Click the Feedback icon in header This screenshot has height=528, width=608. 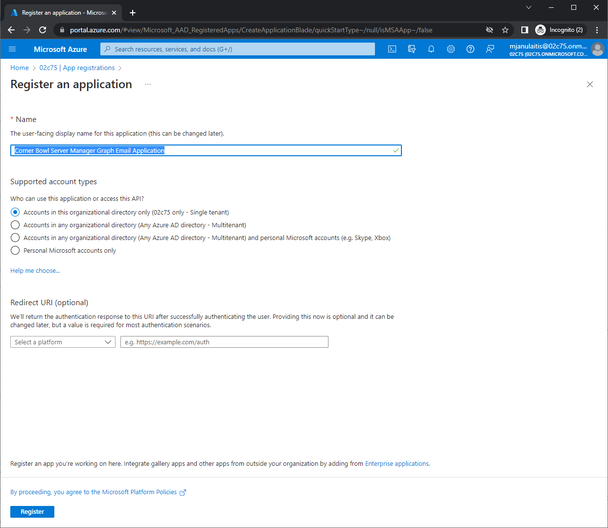[x=490, y=49]
